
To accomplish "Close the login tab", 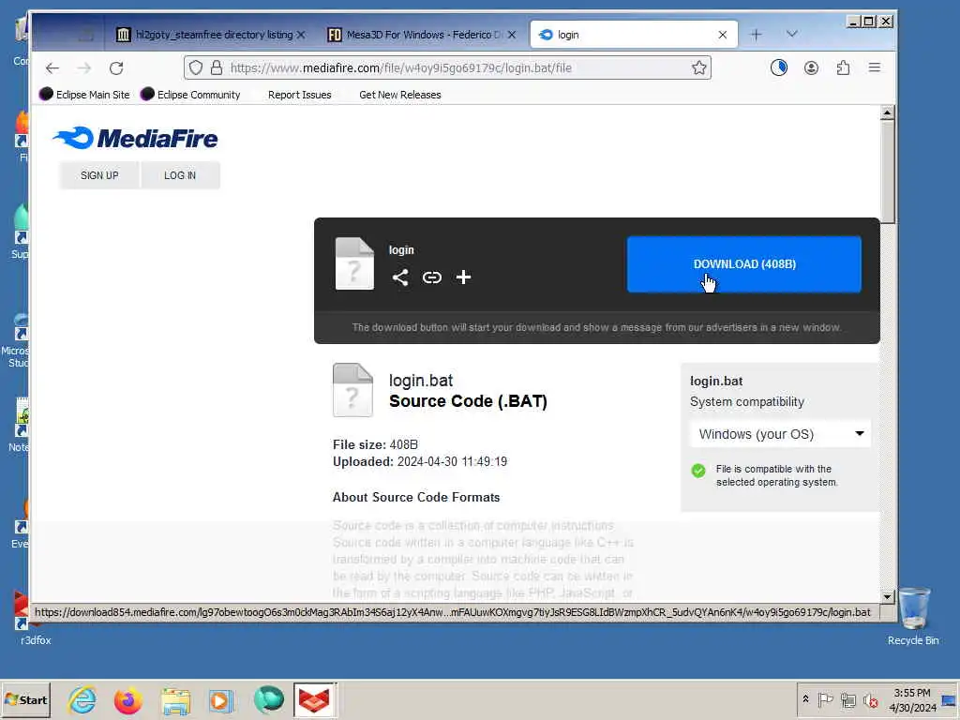I will pos(723,35).
